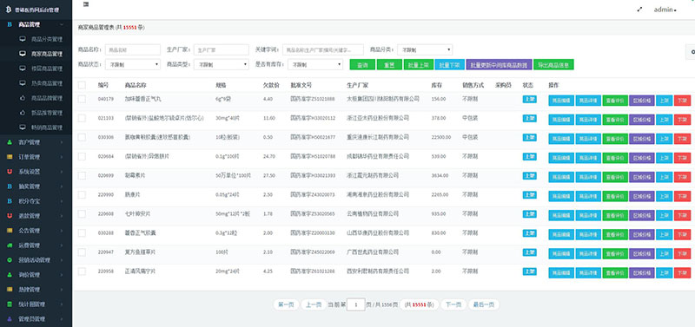Collapse the 商品管理 menu chevron
695x327 pixels.
62,25
